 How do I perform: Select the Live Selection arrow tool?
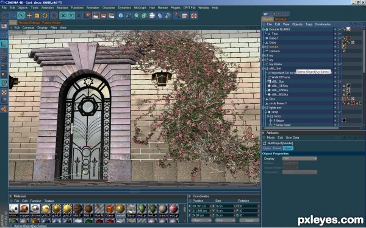coord(21,16)
